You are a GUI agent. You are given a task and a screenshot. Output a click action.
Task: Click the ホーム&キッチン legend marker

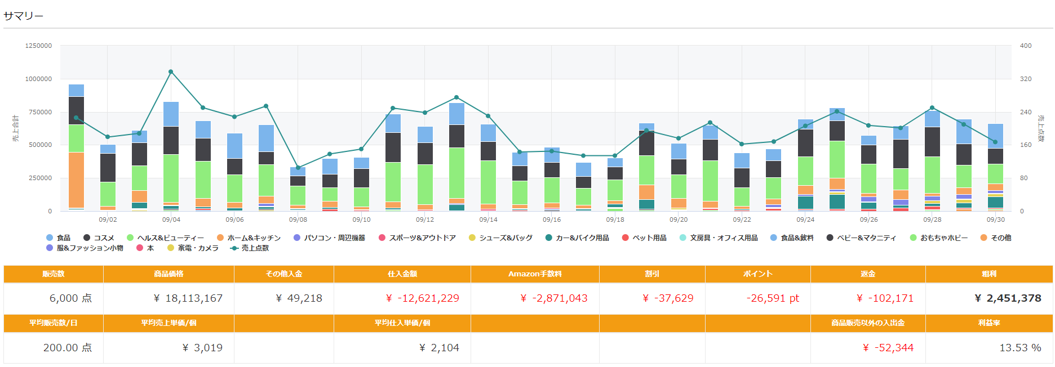(x=220, y=238)
